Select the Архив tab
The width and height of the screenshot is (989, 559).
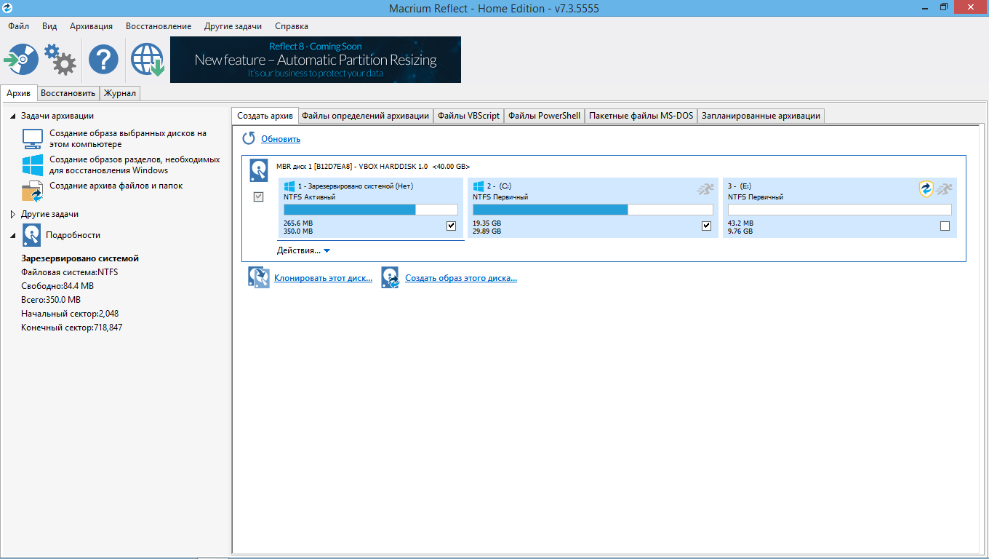tap(18, 93)
